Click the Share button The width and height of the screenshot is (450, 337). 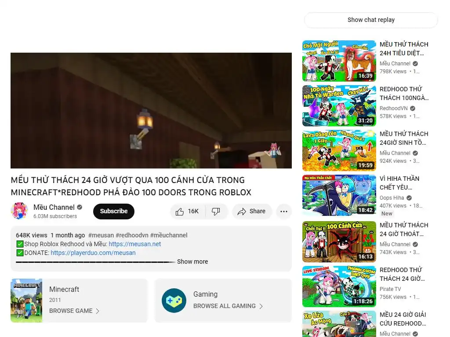(x=252, y=212)
